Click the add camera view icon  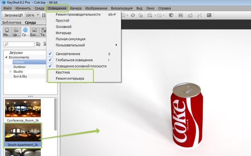pos(150,15)
